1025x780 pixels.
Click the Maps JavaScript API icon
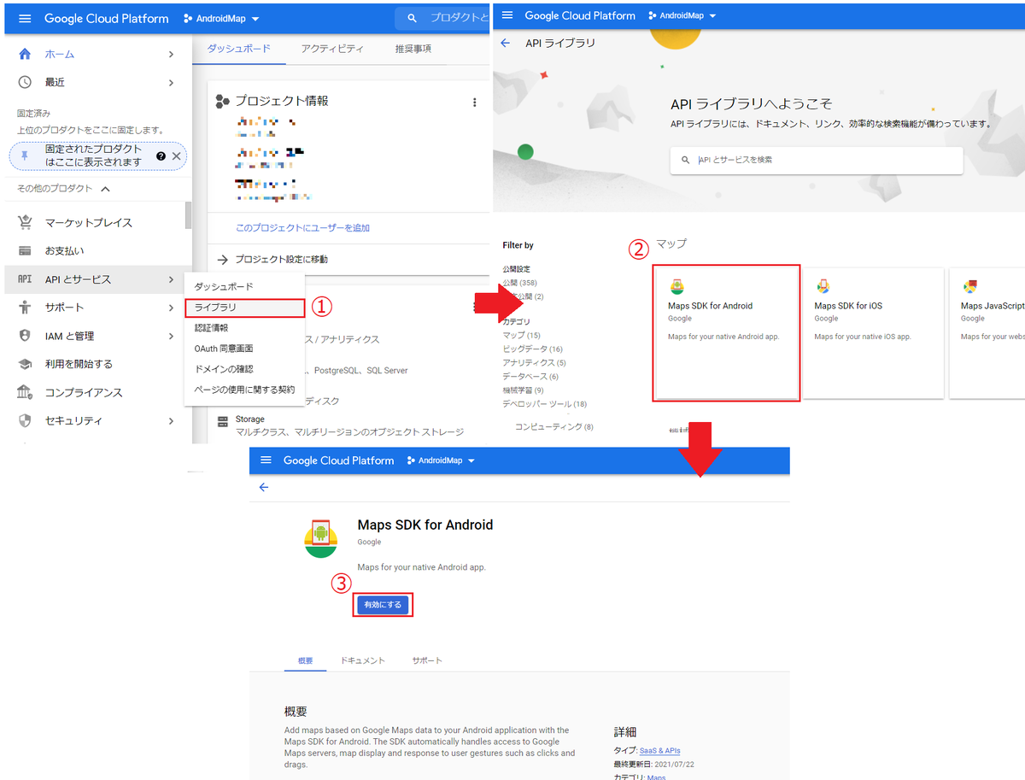[x=969, y=287]
